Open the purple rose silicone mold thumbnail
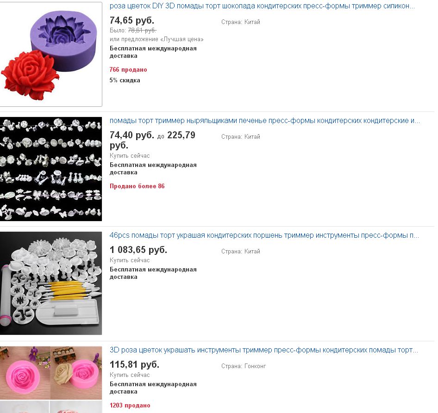The height and width of the screenshot is (413, 438). pos(51,54)
